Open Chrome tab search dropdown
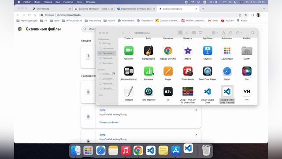Image resolution: width=282 pixels, height=159 pixels. pyautogui.click(x=264, y=9)
